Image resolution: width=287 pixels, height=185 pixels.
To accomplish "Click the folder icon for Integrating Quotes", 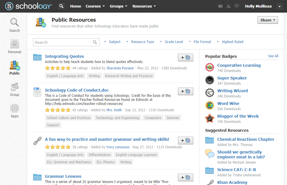I will pos(37,57).
